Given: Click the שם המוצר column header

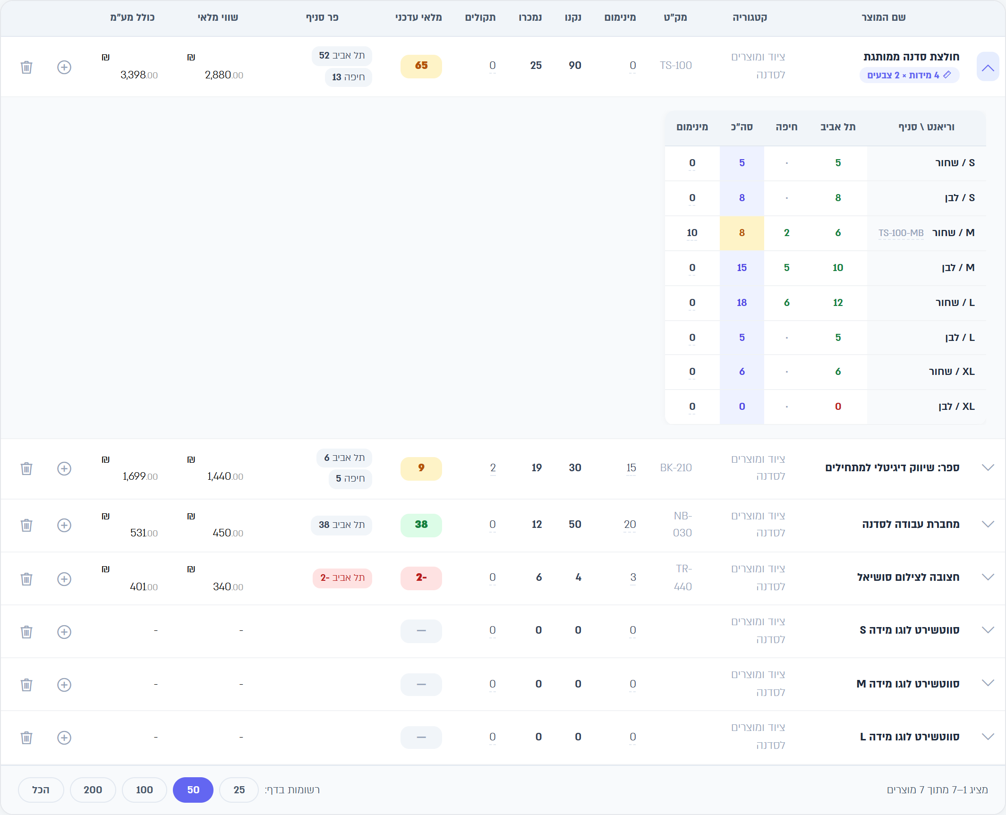Looking at the screenshot, I should [x=883, y=17].
